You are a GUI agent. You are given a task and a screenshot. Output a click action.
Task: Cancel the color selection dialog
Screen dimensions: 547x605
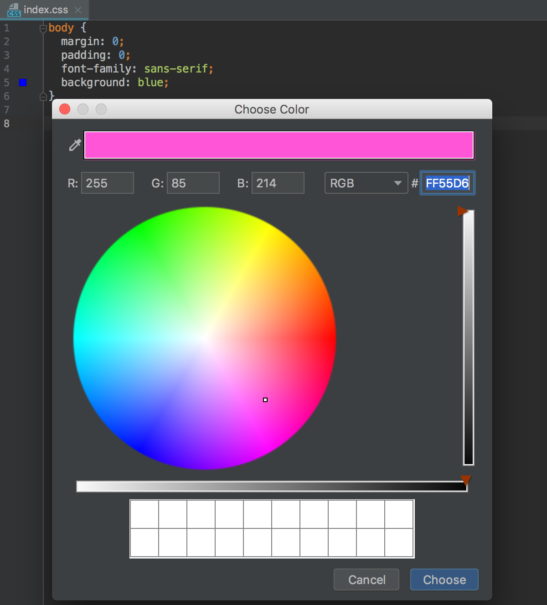pos(366,579)
